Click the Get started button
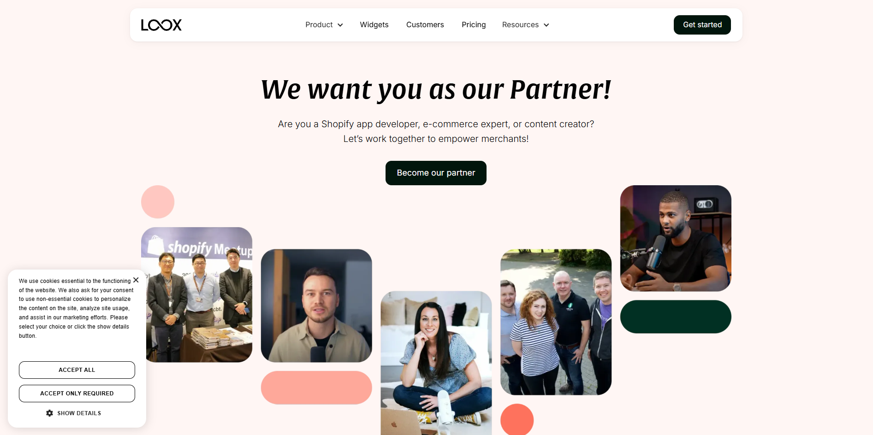 702,25
